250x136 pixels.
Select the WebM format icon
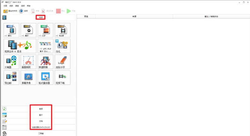tap(62, 30)
